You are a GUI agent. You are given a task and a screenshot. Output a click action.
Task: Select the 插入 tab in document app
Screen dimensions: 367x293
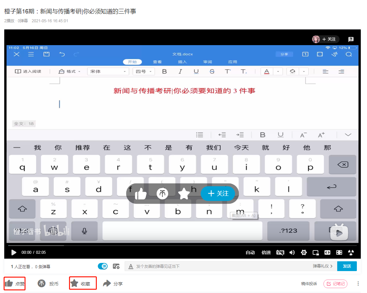click(x=182, y=62)
